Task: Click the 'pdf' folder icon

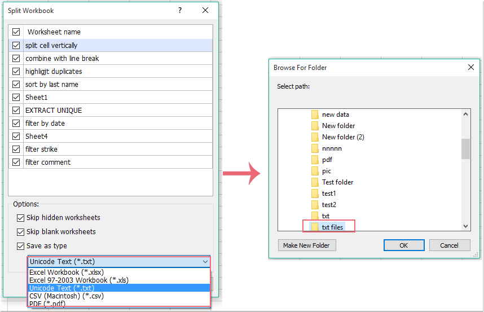Action: (x=315, y=160)
